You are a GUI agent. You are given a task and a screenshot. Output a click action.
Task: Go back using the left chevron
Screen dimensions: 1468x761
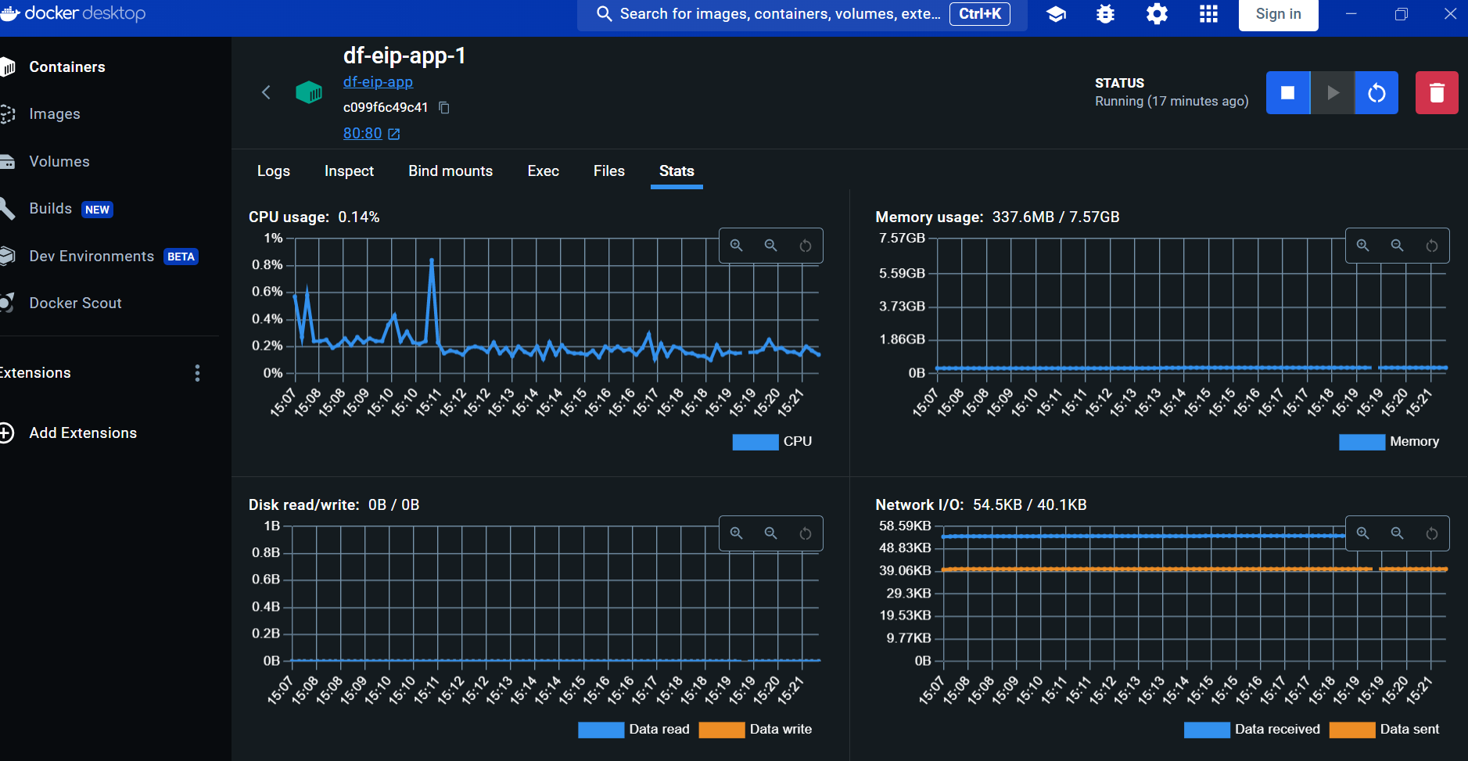tap(266, 92)
